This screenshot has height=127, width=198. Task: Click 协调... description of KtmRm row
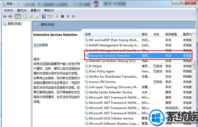(146, 76)
